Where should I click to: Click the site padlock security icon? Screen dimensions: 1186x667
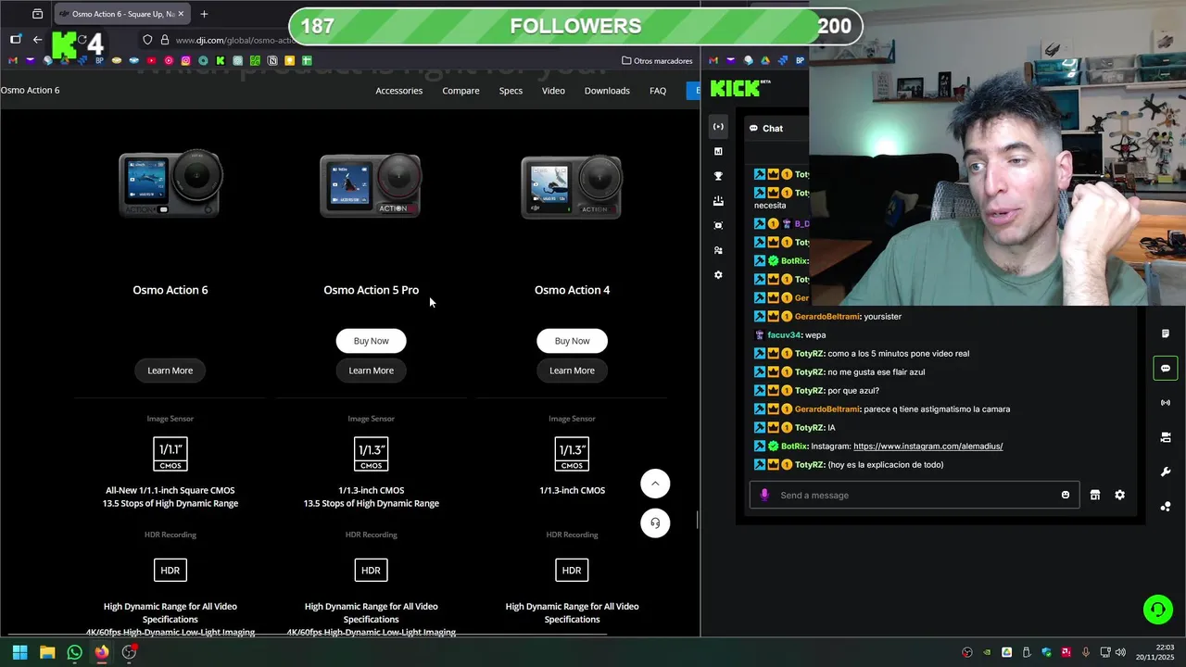(165, 40)
